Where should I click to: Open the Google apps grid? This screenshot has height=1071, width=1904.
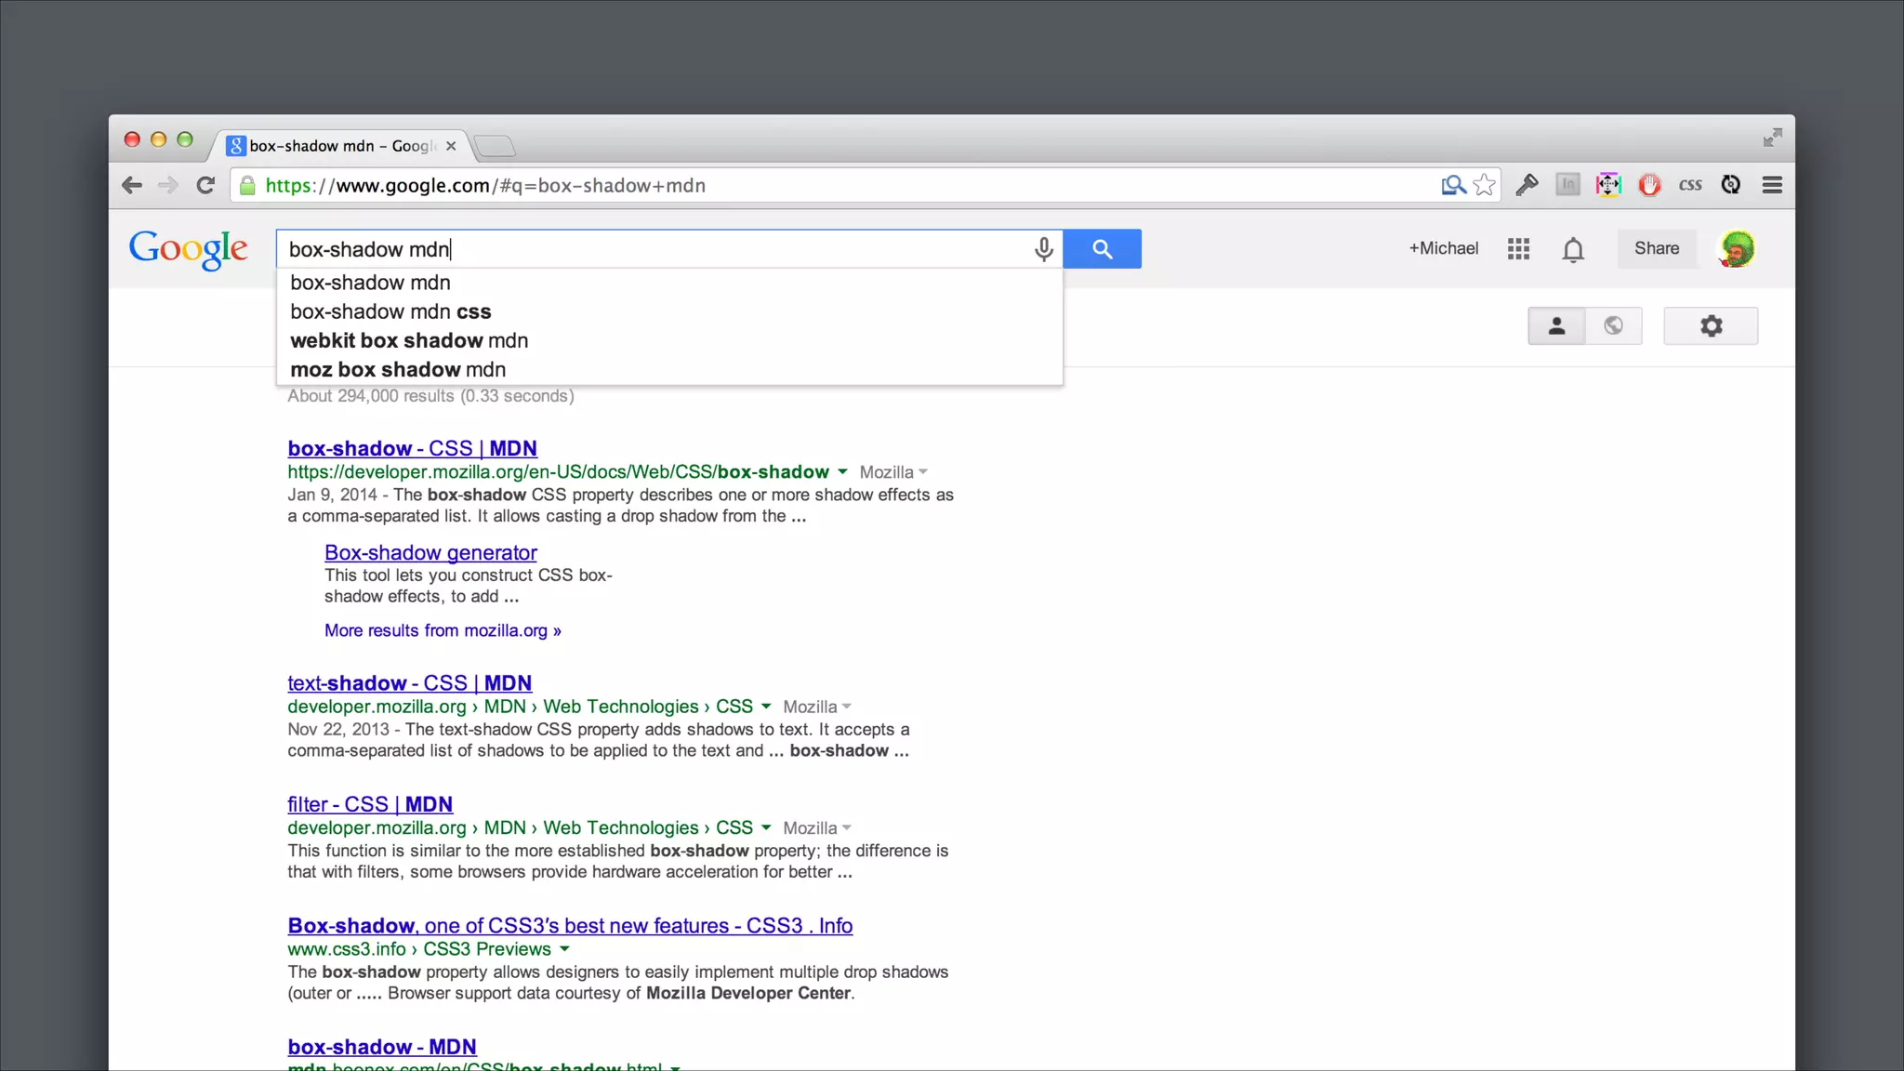(1518, 249)
